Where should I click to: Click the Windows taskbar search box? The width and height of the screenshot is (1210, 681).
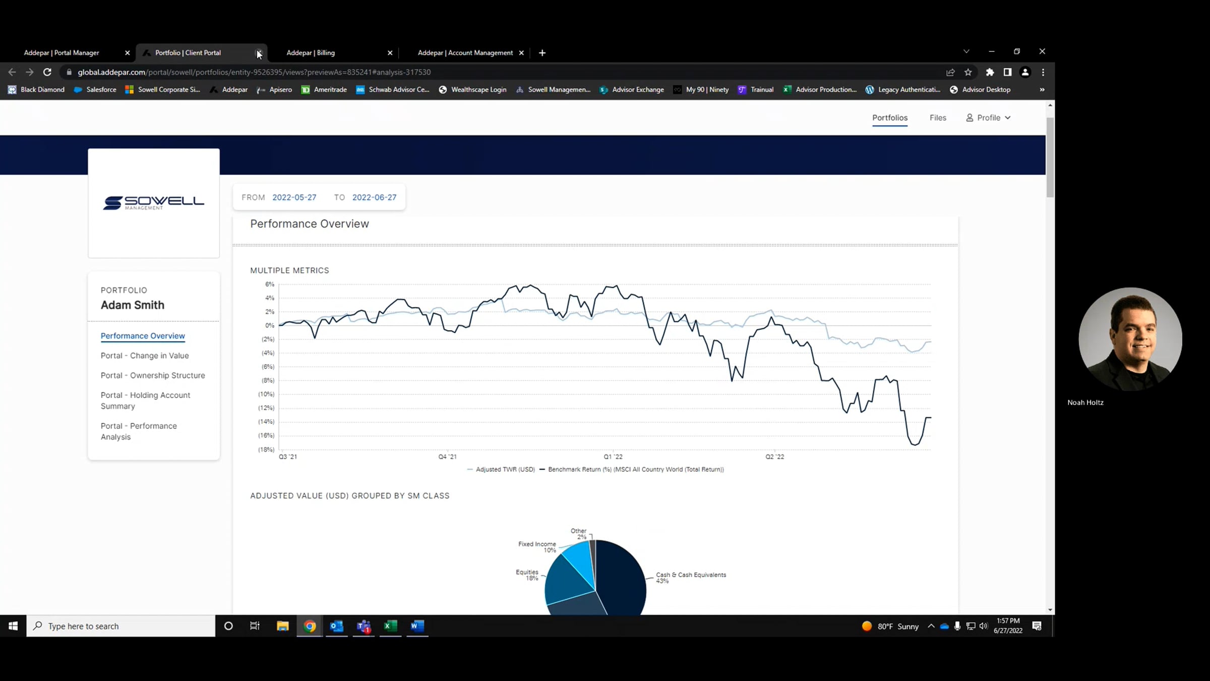point(121,626)
